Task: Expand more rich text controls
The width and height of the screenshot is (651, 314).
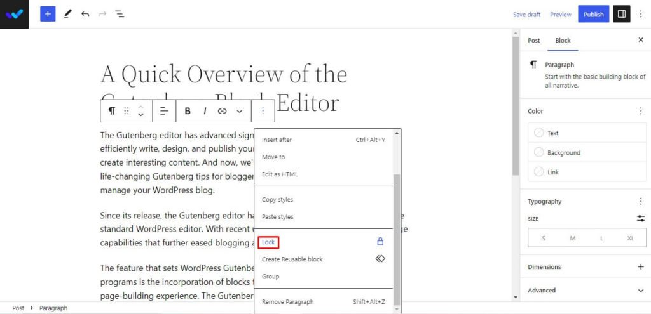Action: (240, 111)
